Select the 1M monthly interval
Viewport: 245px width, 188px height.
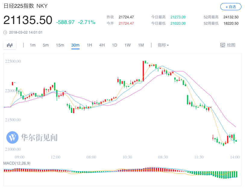point(141,45)
